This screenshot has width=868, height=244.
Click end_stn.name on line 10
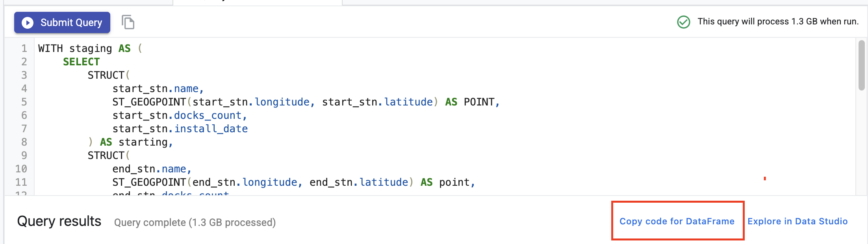click(149, 169)
